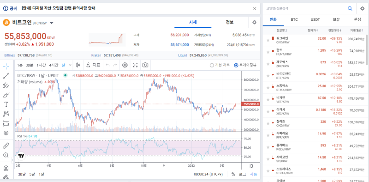Image resolution: width=369 pixels, height=182 pixels.
Task: Select the 트레이딩뷰 radio option
Action: tap(245, 65)
